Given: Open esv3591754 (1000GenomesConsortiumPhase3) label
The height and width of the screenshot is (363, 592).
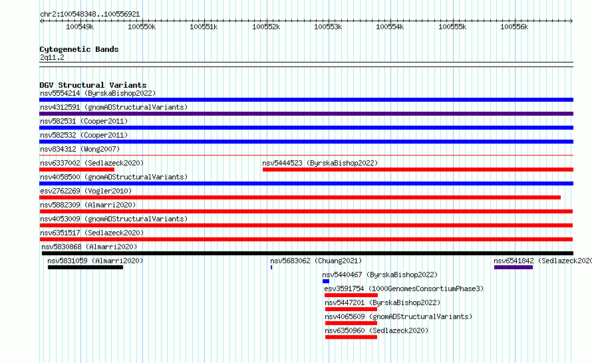Looking at the screenshot, I should (404, 289).
